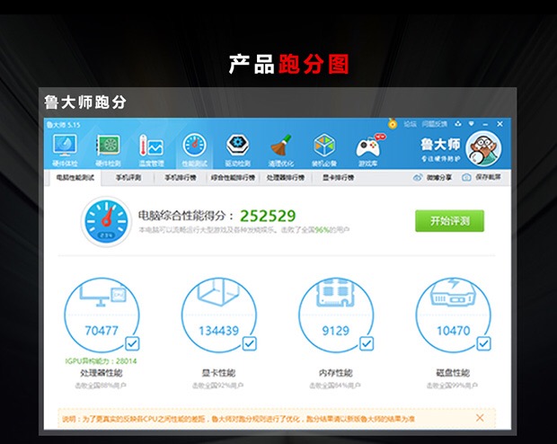This screenshot has width=557, height=444.
Task: Switch to the 手机排行榜 tab
Action: [181, 177]
